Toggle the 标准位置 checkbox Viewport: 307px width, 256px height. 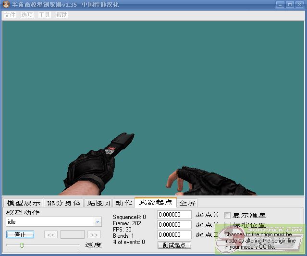coord(228,225)
